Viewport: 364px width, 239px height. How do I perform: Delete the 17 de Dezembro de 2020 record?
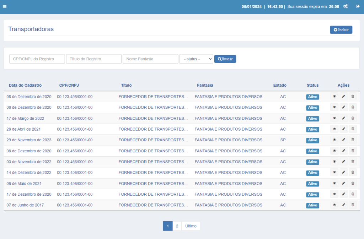pyautogui.click(x=353, y=194)
